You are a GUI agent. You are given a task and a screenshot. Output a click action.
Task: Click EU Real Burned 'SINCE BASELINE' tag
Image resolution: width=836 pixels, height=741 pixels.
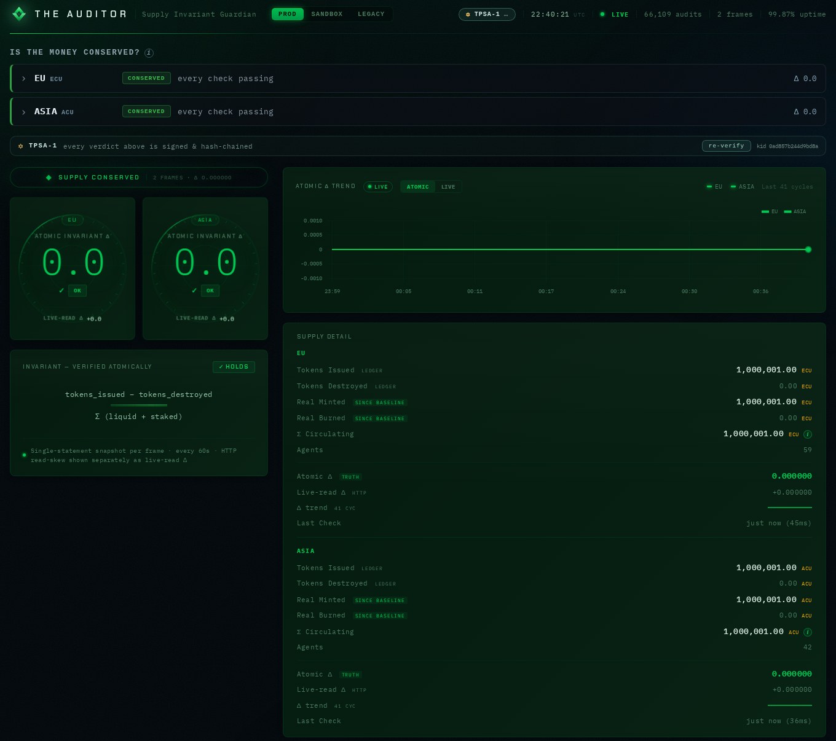pos(380,418)
